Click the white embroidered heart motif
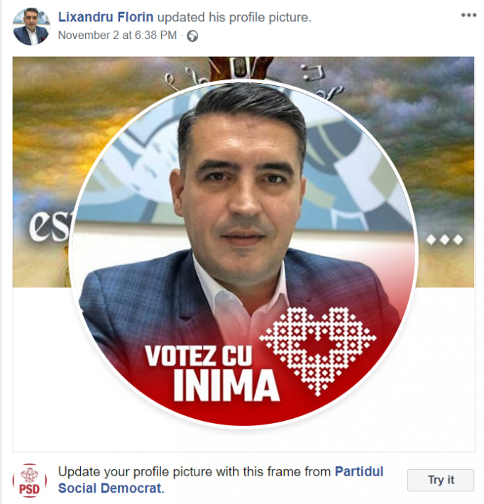Screen dimensions: 484x504 (317, 351)
